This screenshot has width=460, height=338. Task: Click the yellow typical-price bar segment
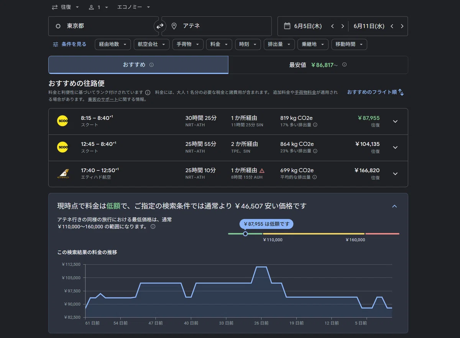[314, 233]
